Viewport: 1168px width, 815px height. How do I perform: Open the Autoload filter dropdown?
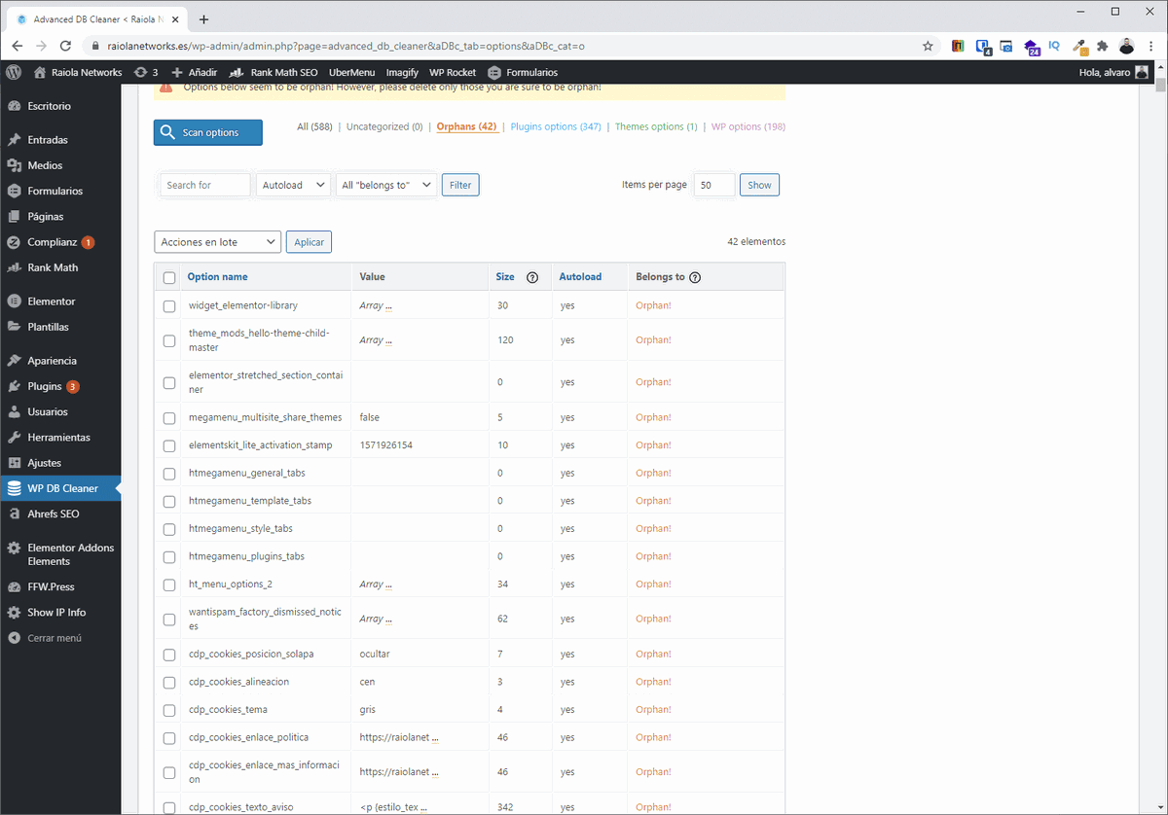(293, 184)
